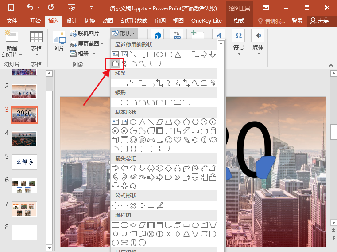Click the Save icon in title bar
This screenshot has height=252, width=337.
11,8
